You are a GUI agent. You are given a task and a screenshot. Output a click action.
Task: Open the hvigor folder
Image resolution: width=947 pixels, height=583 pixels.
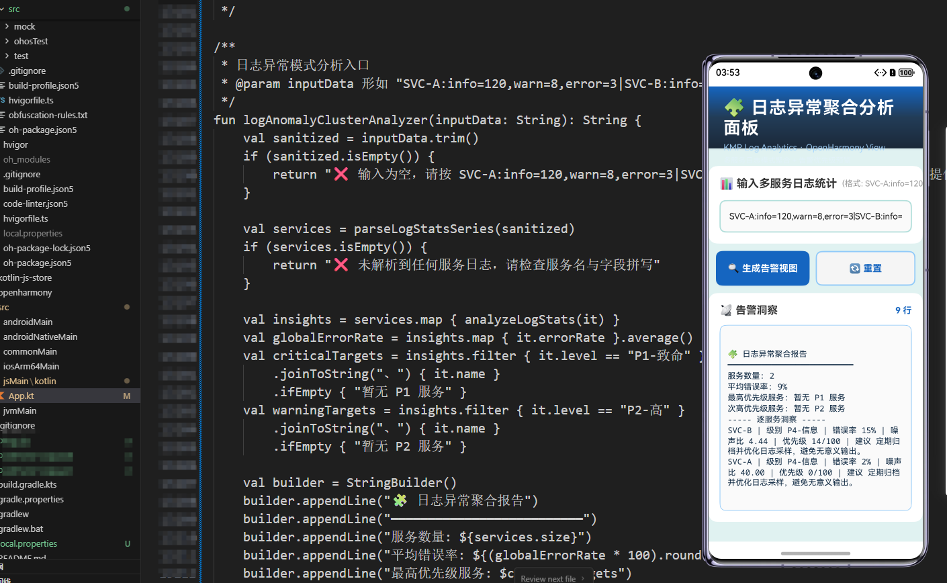[15, 144]
